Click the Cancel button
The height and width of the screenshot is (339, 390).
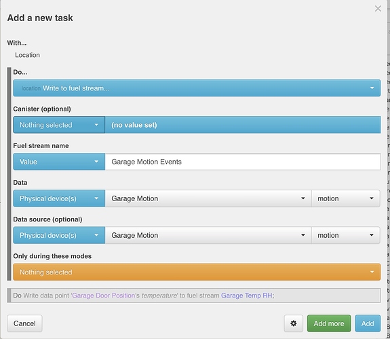(24, 323)
